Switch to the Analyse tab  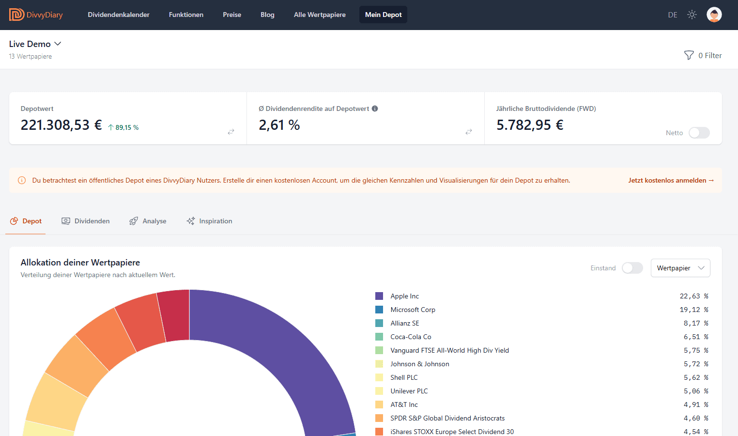point(148,221)
